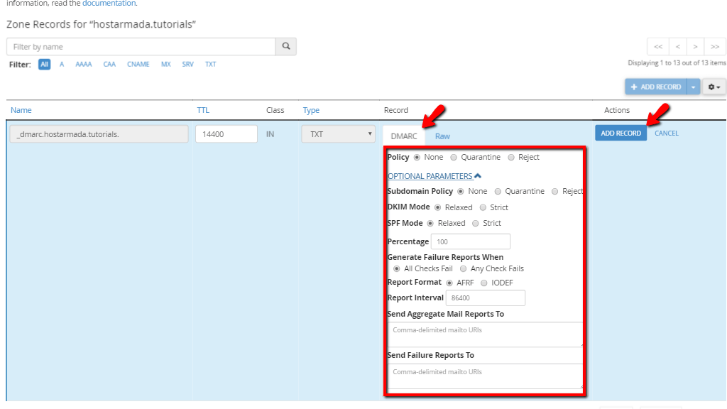
Task: Go to the last page of records
Action: (714, 47)
